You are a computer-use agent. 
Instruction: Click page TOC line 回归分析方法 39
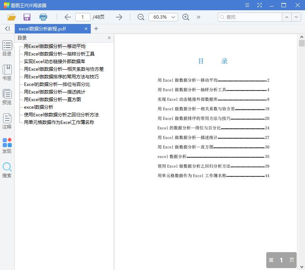(213, 166)
